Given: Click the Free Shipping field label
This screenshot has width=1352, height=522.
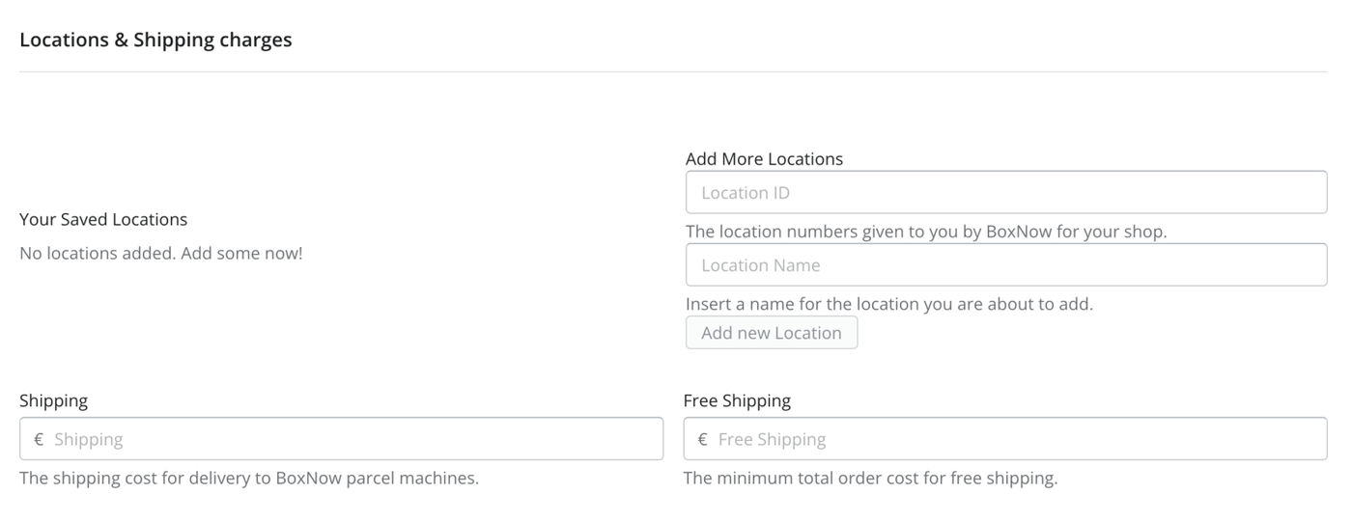Looking at the screenshot, I should [x=737, y=400].
